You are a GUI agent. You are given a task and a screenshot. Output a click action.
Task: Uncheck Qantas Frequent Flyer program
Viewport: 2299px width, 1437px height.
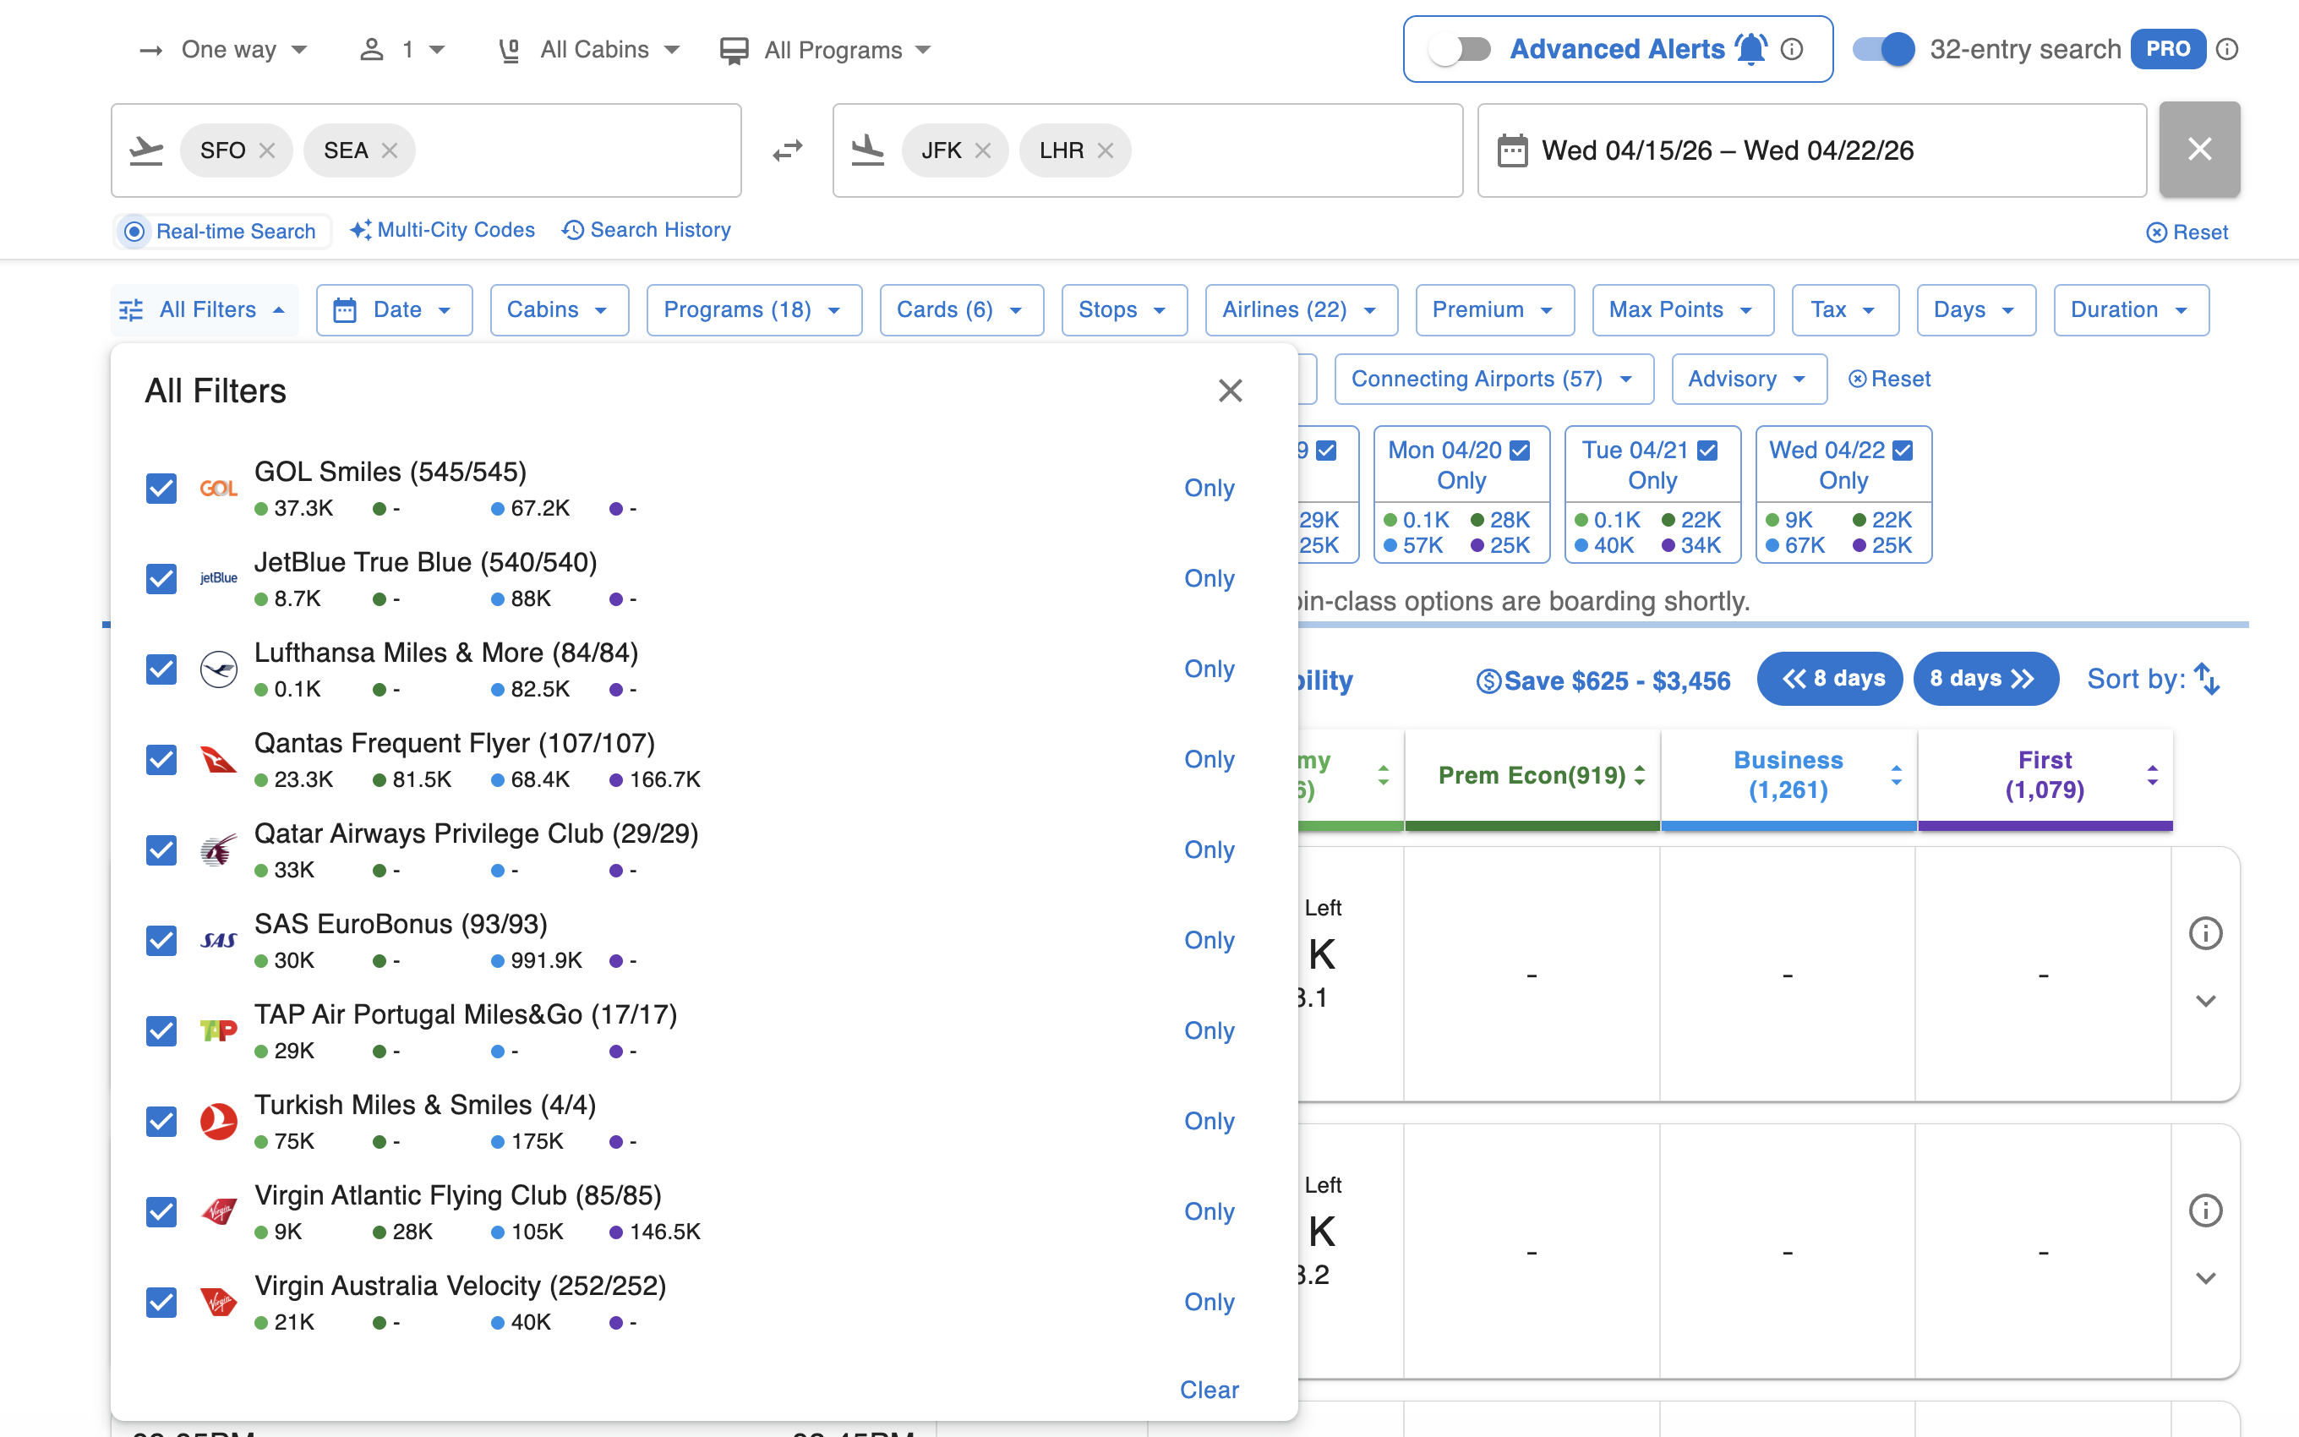point(161,759)
